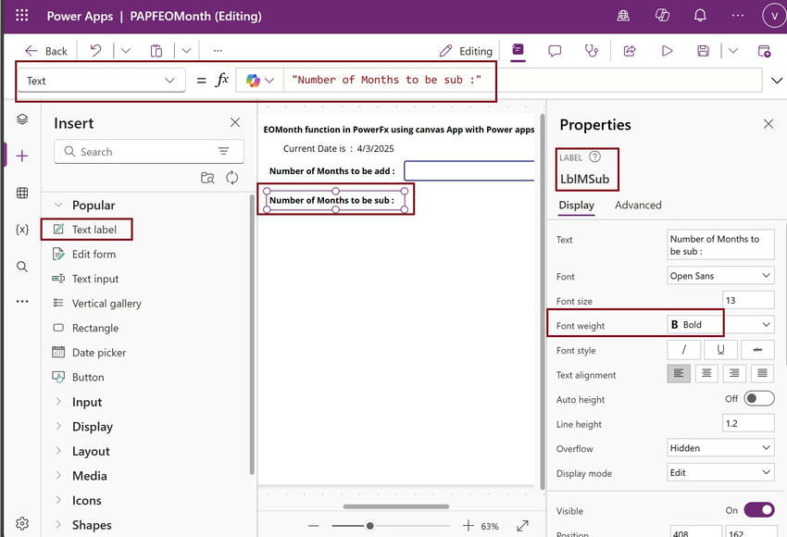Preview the app with Play icon
Screen dimensions: 787x537
[667, 51]
